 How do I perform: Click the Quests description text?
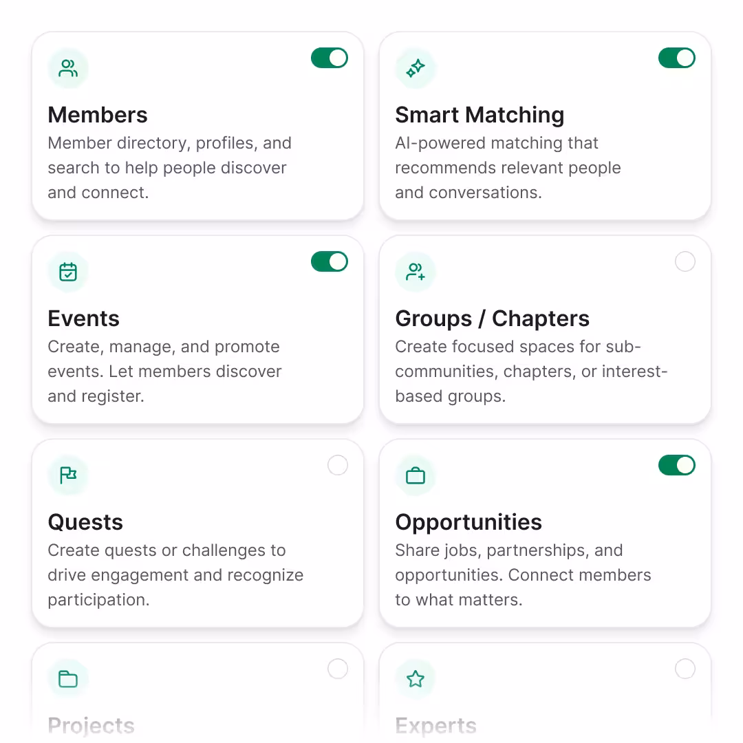(x=175, y=574)
